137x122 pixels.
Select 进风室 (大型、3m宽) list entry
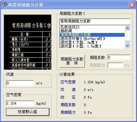[x=92, y=42]
